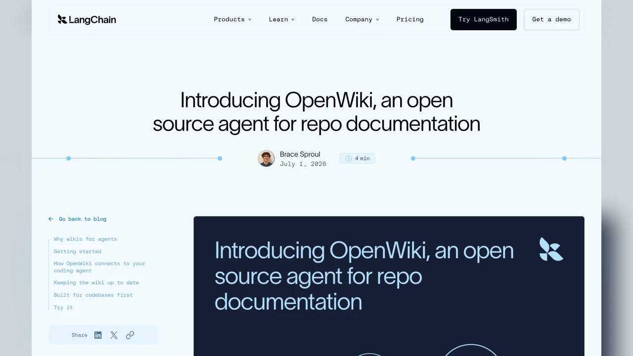Jump to the Try it section
The width and height of the screenshot is (633, 356).
pos(63,308)
